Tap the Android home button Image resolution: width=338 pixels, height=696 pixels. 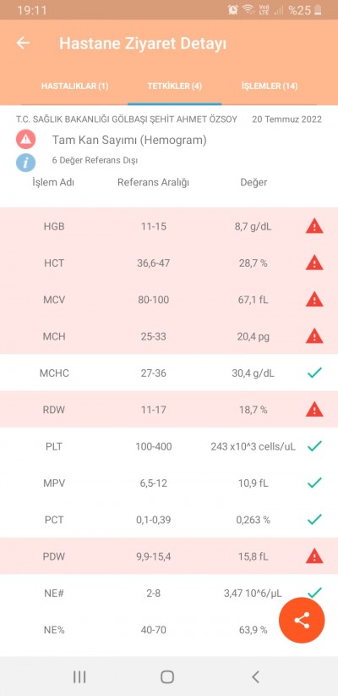167,677
